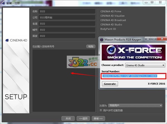The width and height of the screenshot is (167, 124).
Task: Minimize the installer window
Action: click(x=146, y=2)
